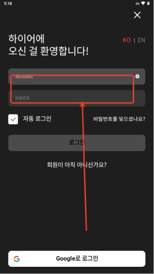Close the login screen with the X icon
The width and height of the screenshot is (154, 274).
tap(137, 15)
